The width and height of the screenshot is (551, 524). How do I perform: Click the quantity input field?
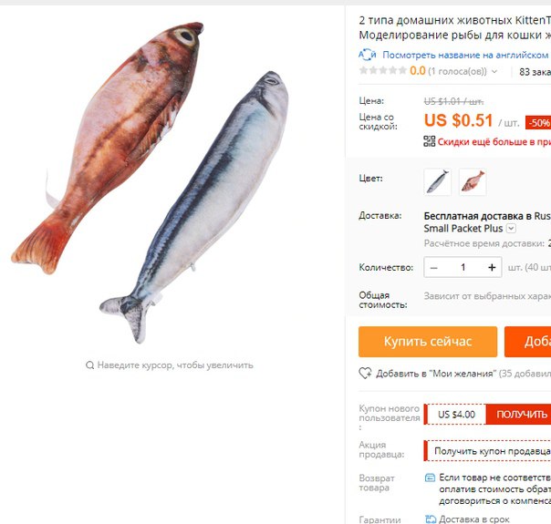[x=463, y=268]
